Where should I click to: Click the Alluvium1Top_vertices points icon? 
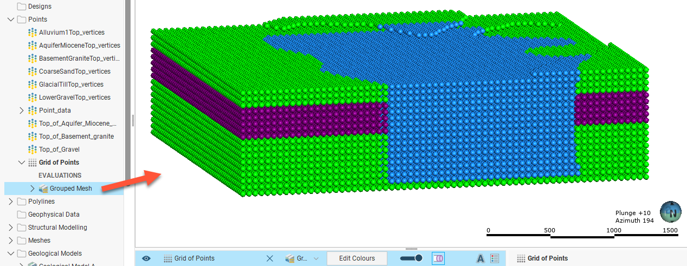[32, 33]
